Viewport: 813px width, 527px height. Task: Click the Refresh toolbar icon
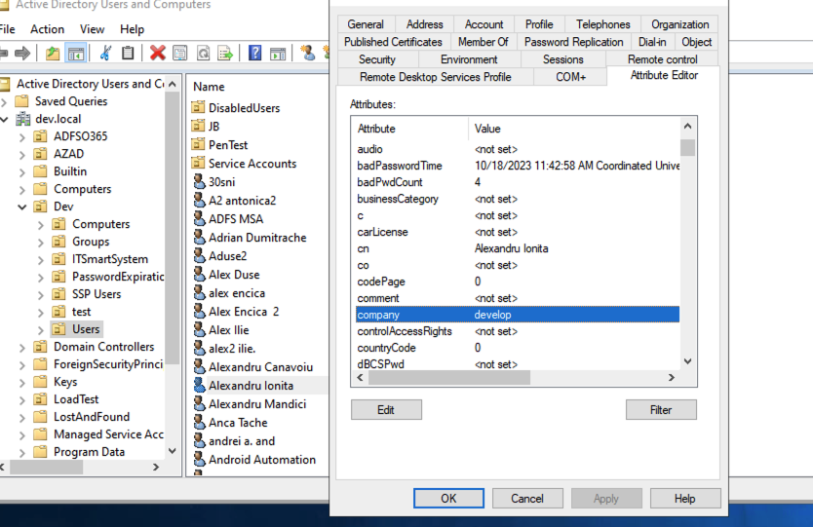204,53
